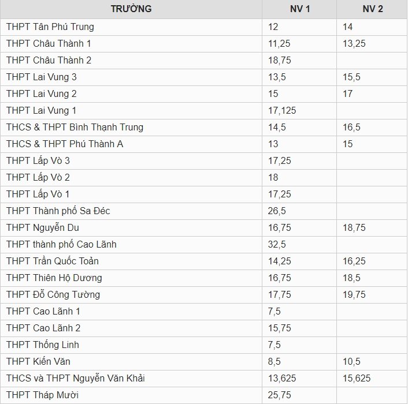Click THPT Thành phố Sa Đéc name
The width and height of the screenshot is (408, 404).
point(58,211)
